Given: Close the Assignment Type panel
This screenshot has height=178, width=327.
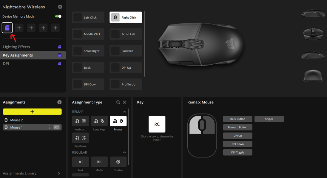Looking at the screenshot, I should [124, 102].
